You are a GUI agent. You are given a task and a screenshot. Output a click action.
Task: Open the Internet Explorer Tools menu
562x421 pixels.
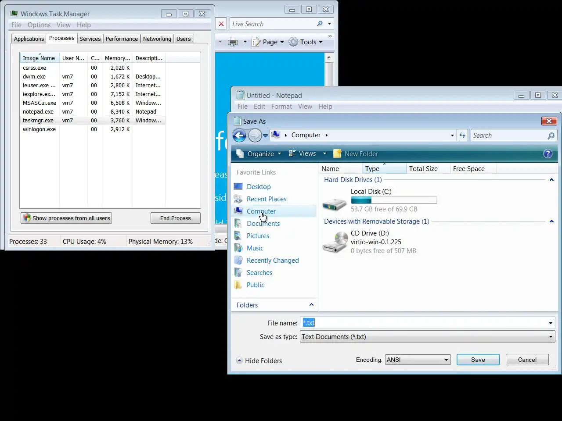tap(306, 42)
